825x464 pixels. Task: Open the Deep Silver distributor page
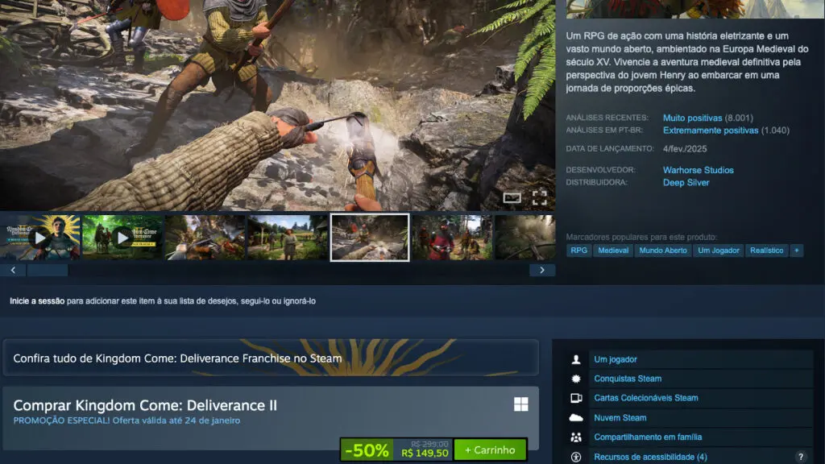point(686,183)
